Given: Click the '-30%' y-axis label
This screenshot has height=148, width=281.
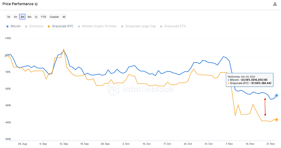Looking at the screenshot, I should coord(8,105).
